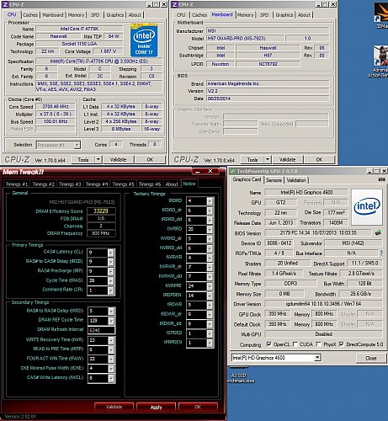Click the right CPU-Z window title icon
This screenshot has height=421, width=388.
click(174, 4)
